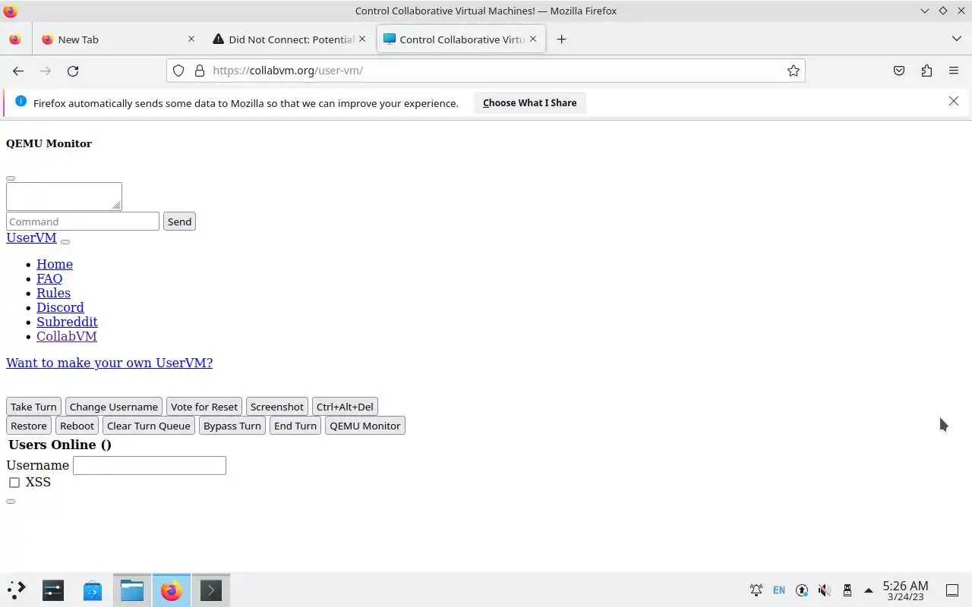
Task: Click the Bypass Turn button
Action: coord(232,426)
